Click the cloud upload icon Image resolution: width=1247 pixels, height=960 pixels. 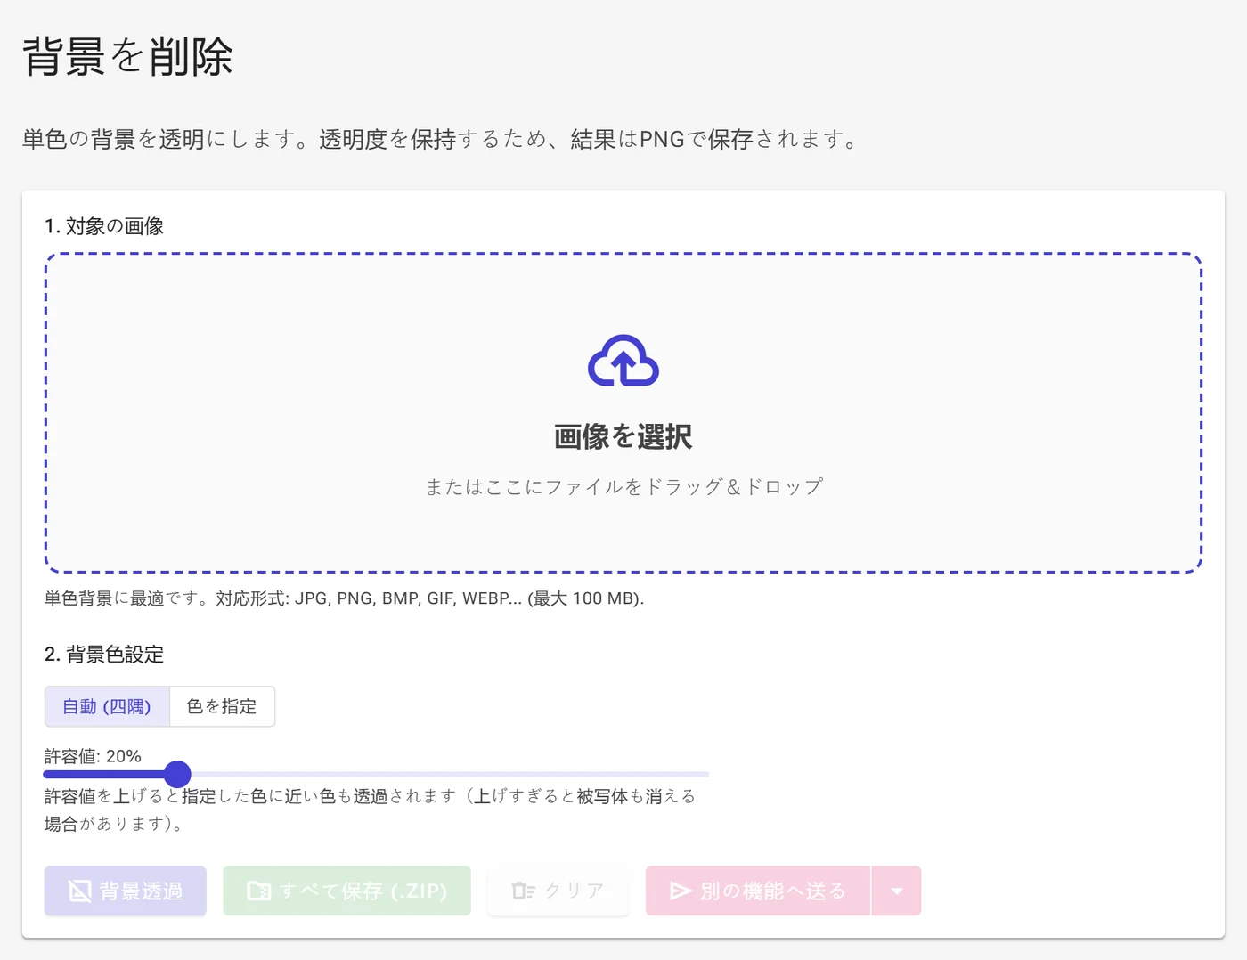click(623, 361)
